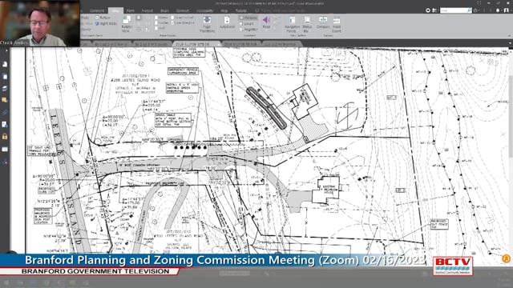Open the Pages thumbnail sidebar panel

click(x=5, y=77)
